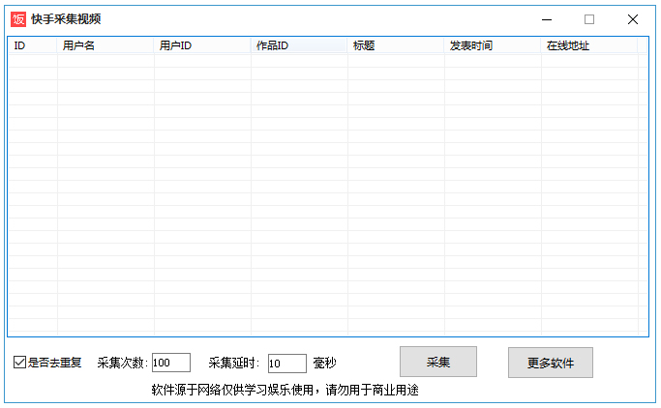Screen dimensions: 661x408
Task: Close the 快手采集视频 window
Action: pos(633,18)
